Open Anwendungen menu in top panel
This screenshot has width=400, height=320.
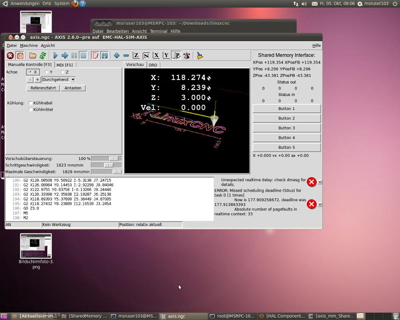click(25, 4)
